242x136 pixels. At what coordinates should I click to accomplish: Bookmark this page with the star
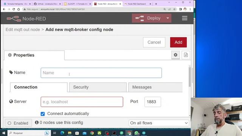pos(174,9)
